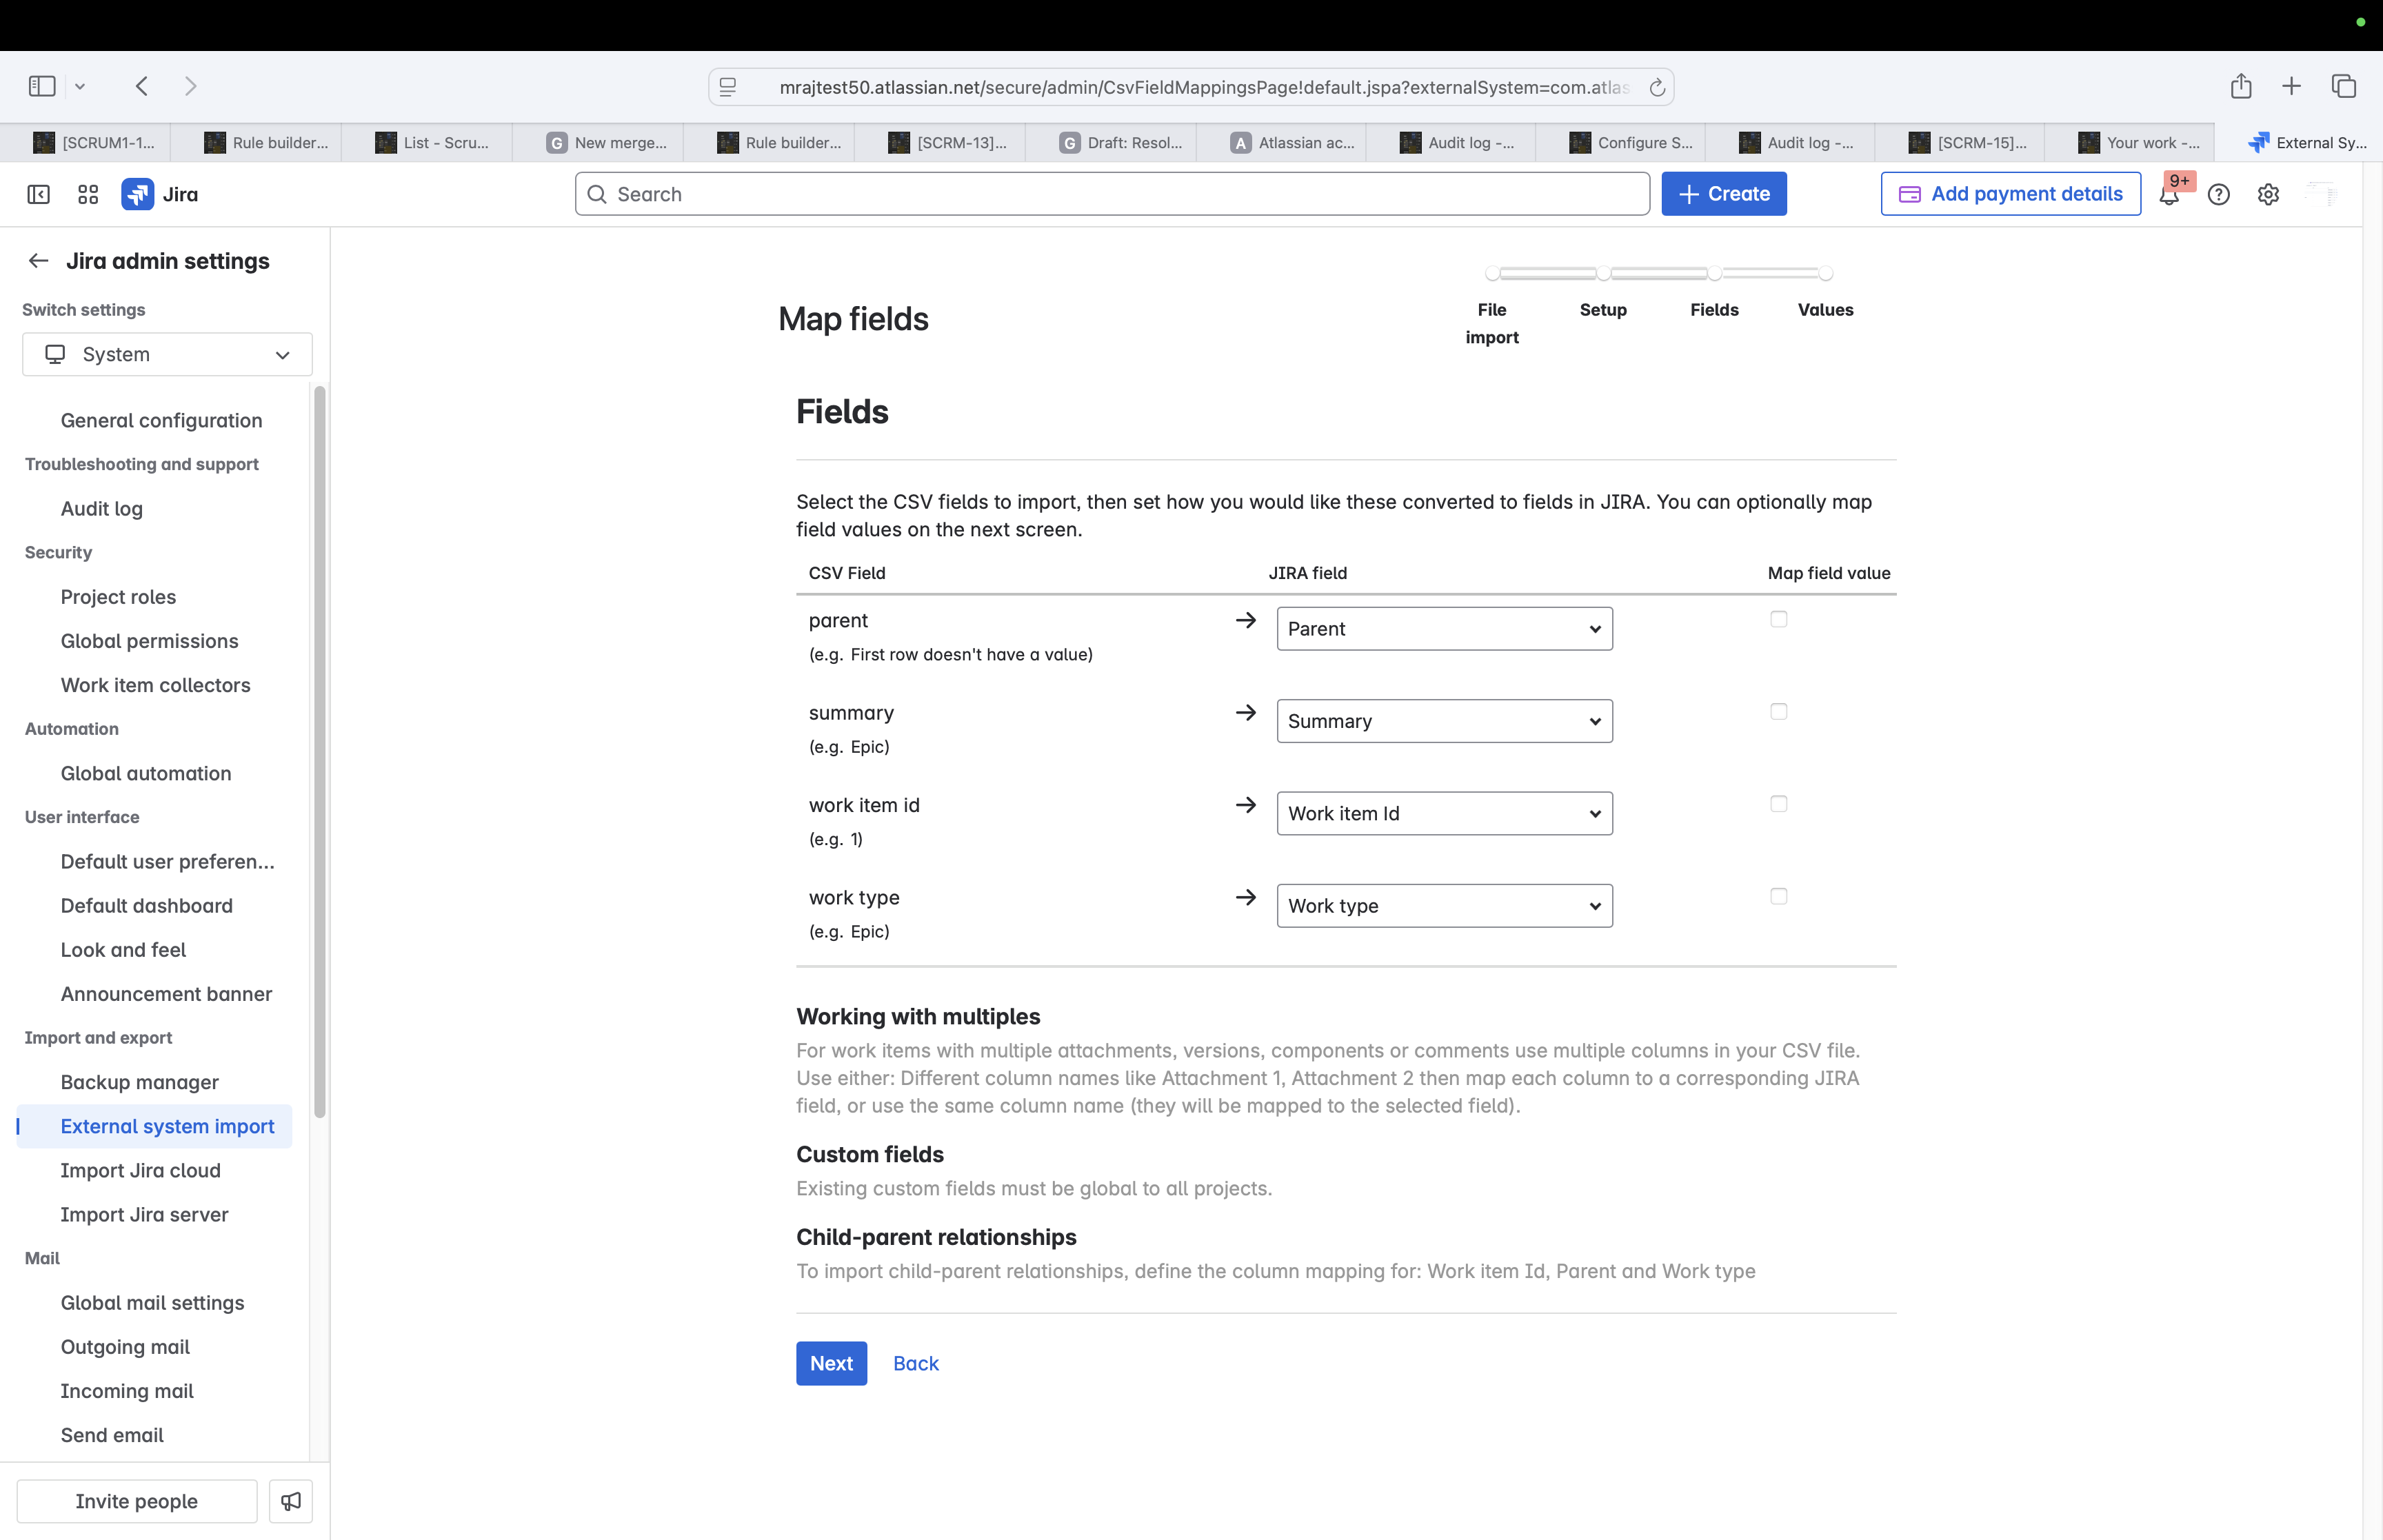Click the Back link

pyautogui.click(x=916, y=1362)
